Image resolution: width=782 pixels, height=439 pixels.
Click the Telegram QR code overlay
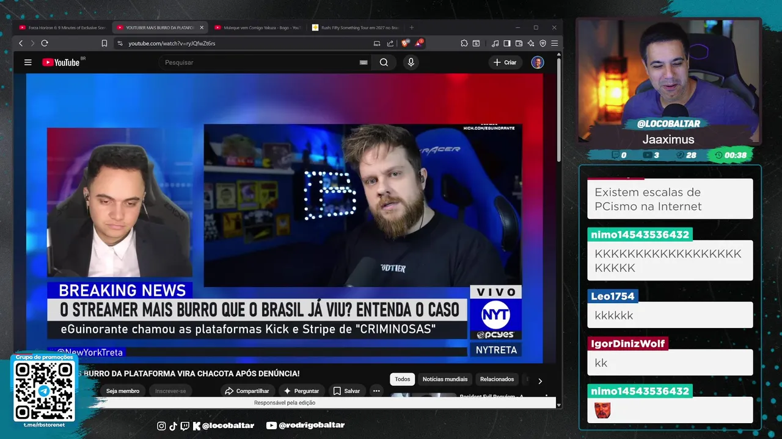point(44,391)
